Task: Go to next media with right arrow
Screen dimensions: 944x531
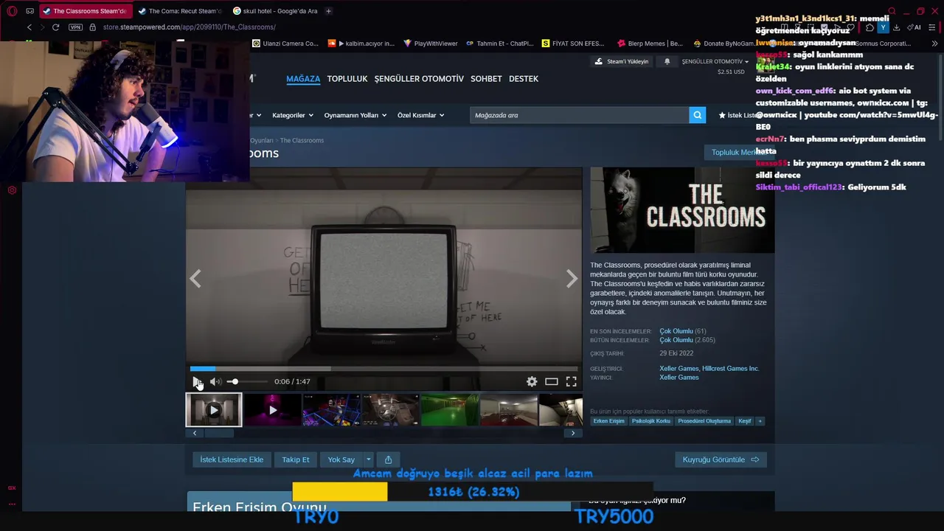Action: (x=572, y=278)
